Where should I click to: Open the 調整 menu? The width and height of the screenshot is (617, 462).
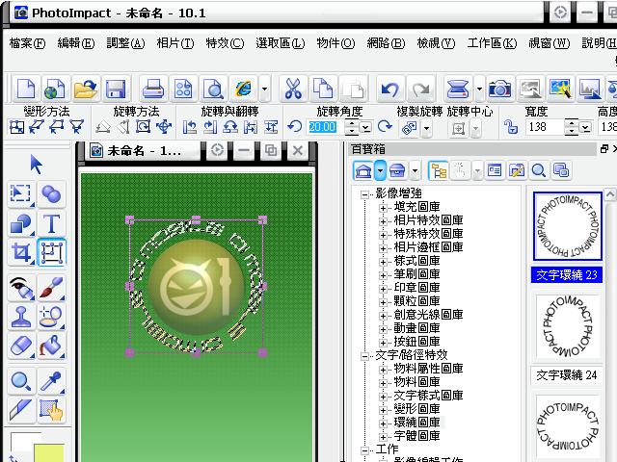pyautogui.click(x=125, y=43)
